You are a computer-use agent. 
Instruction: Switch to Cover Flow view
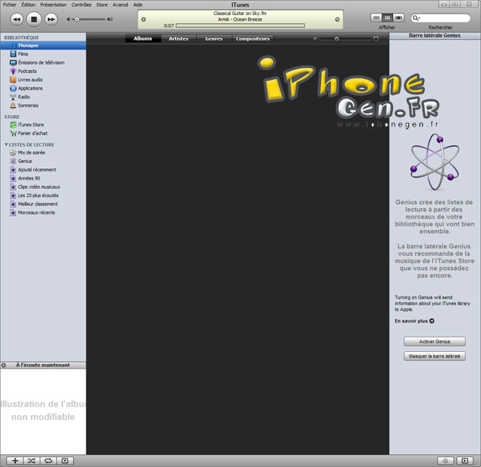pos(398,18)
